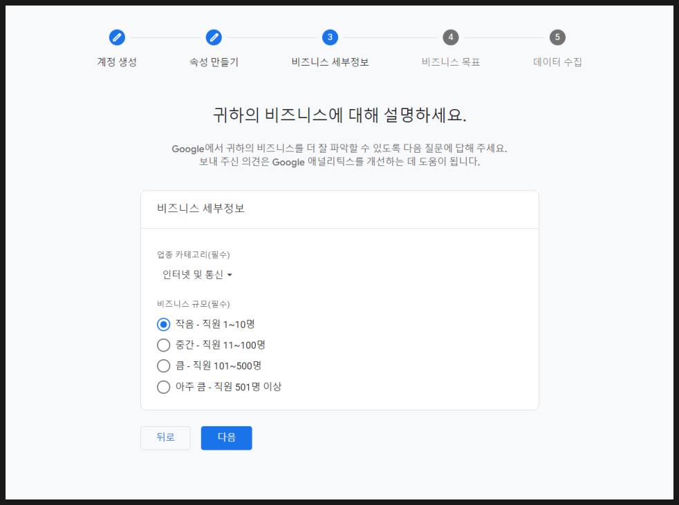Click the 비즈니스 세부정보 step label in stepper

(x=330, y=62)
